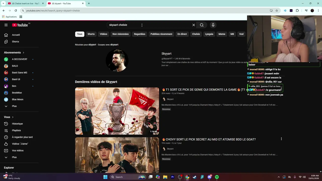Open Discord from the taskbar
Viewport: 322px width, 181px height.
(210, 177)
